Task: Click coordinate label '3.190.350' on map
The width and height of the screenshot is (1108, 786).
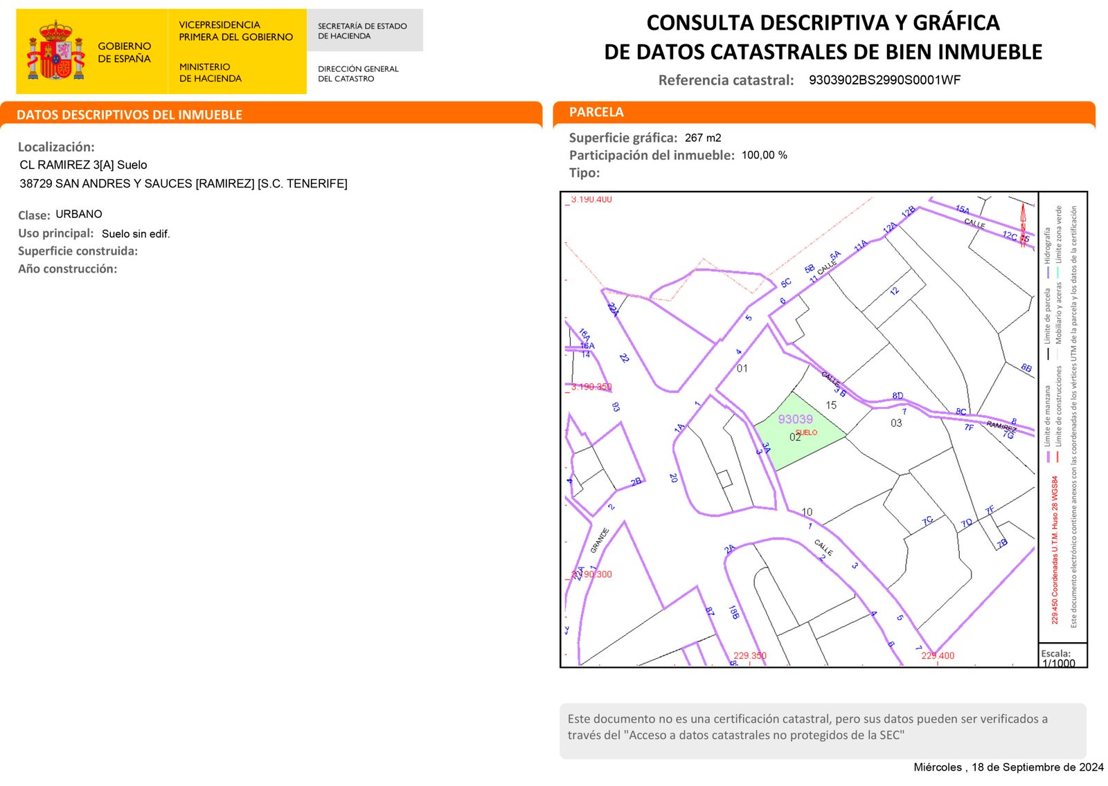Action: click(x=591, y=387)
